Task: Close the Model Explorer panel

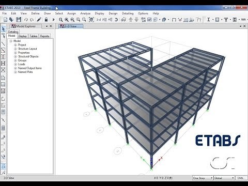Action: tap(51, 26)
